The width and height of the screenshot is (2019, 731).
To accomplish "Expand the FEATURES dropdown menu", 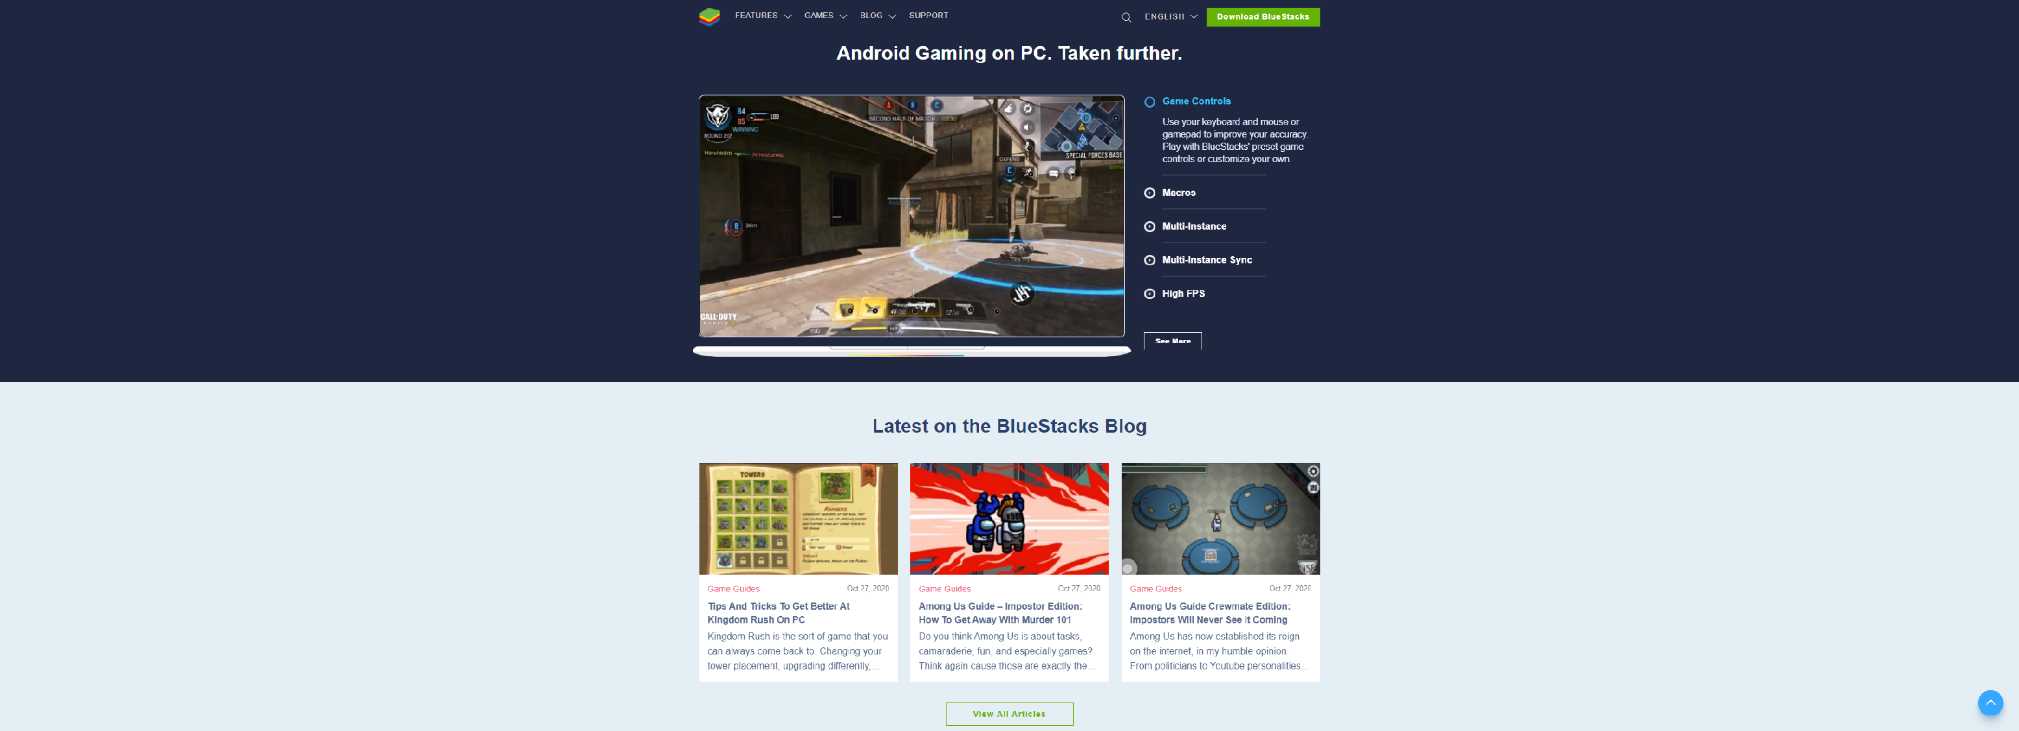I will (x=762, y=16).
